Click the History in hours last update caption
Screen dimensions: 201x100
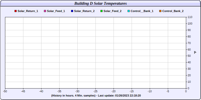tap(96, 95)
